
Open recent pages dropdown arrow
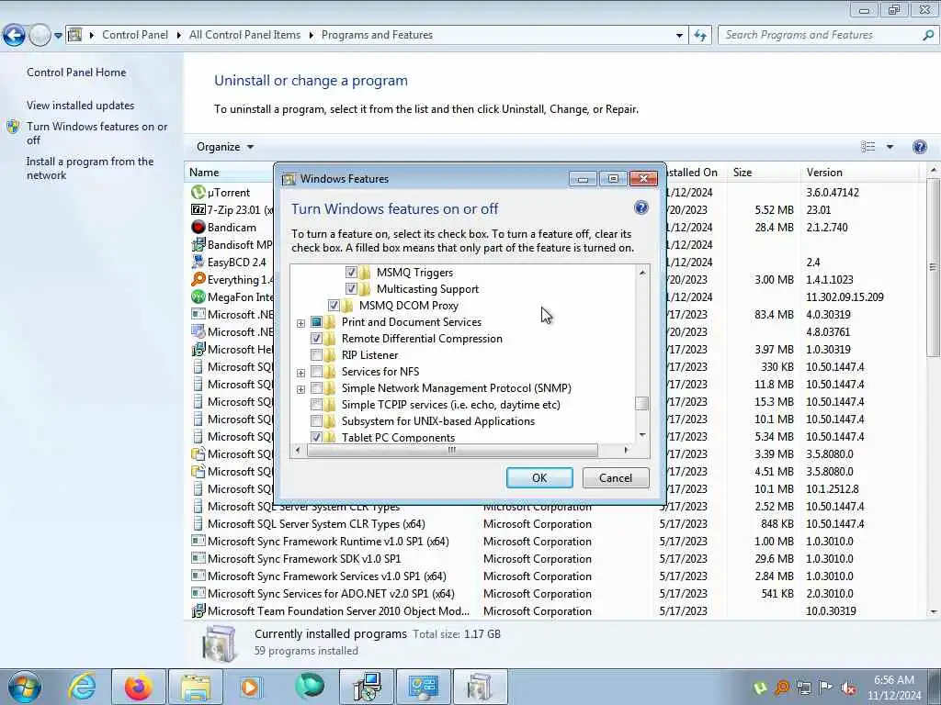click(x=58, y=36)
